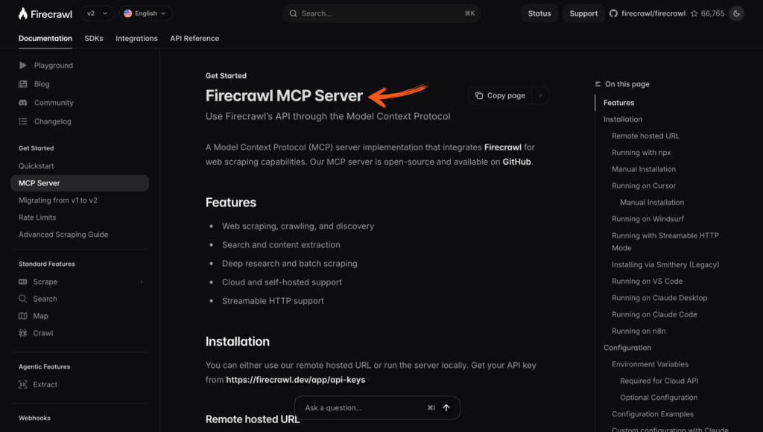Open the Blog section via its sidebar icon
The image size is (763, 432).
point(23,83)
